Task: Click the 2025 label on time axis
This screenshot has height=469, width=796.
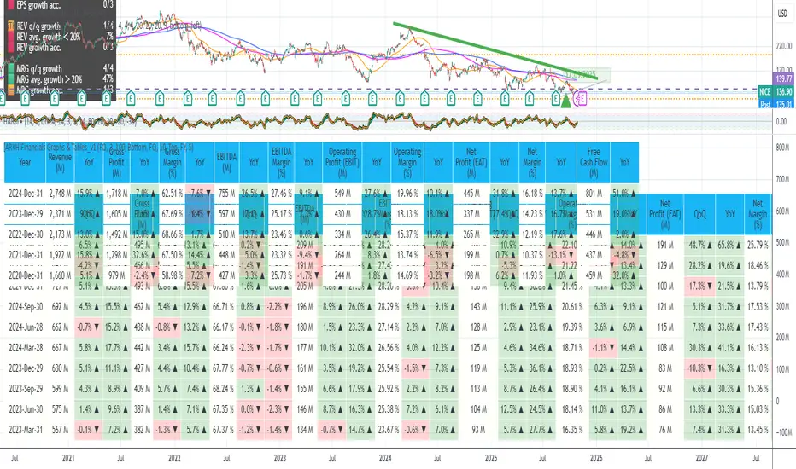Action: tap(491, 459)
